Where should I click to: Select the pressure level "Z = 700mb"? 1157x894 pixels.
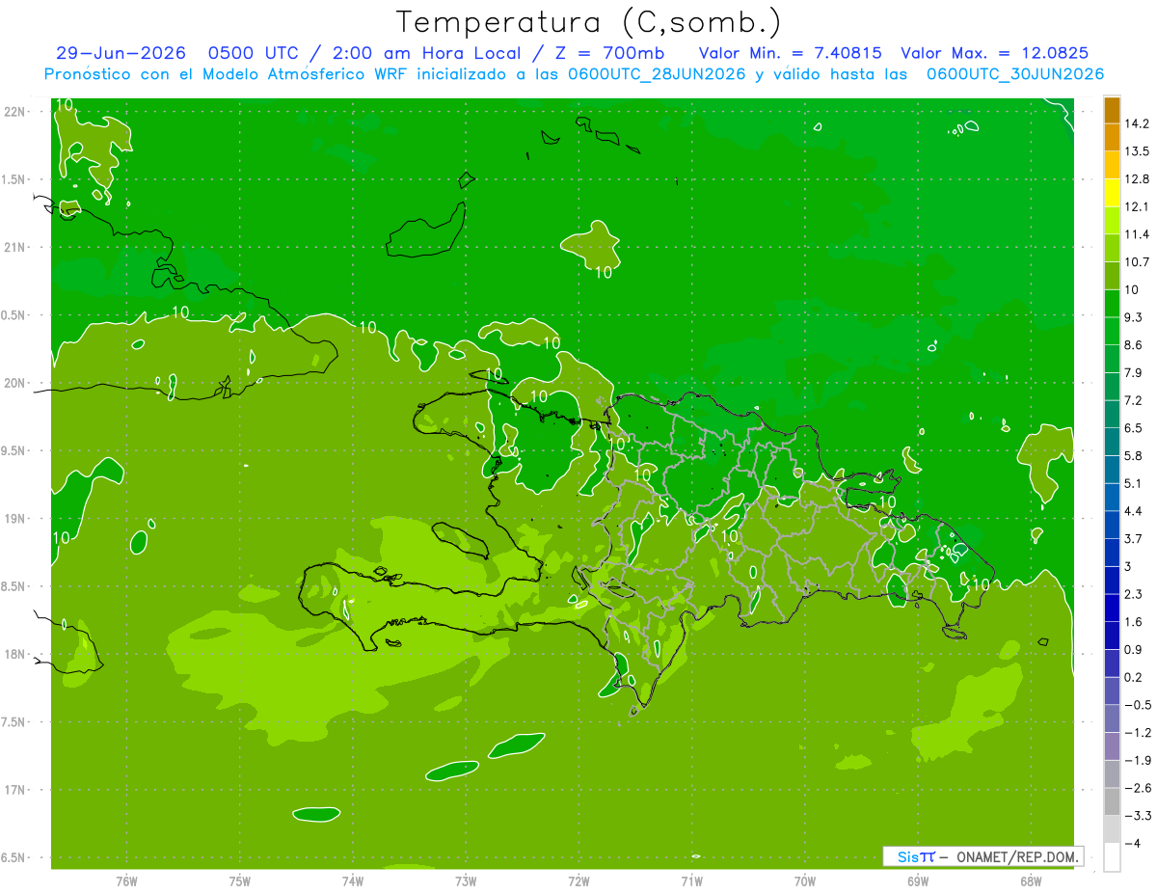[608, 53]
